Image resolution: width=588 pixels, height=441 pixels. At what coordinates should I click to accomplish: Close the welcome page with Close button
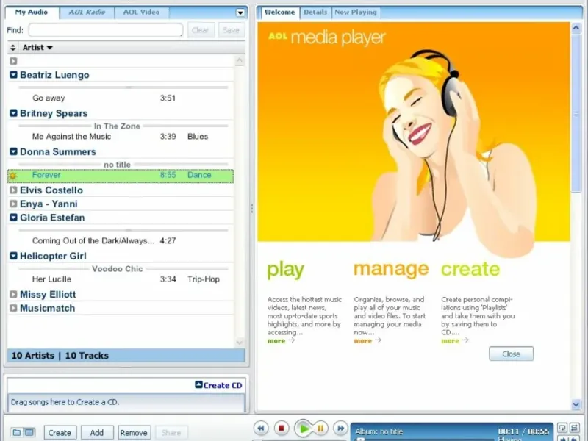coord(511,354)
